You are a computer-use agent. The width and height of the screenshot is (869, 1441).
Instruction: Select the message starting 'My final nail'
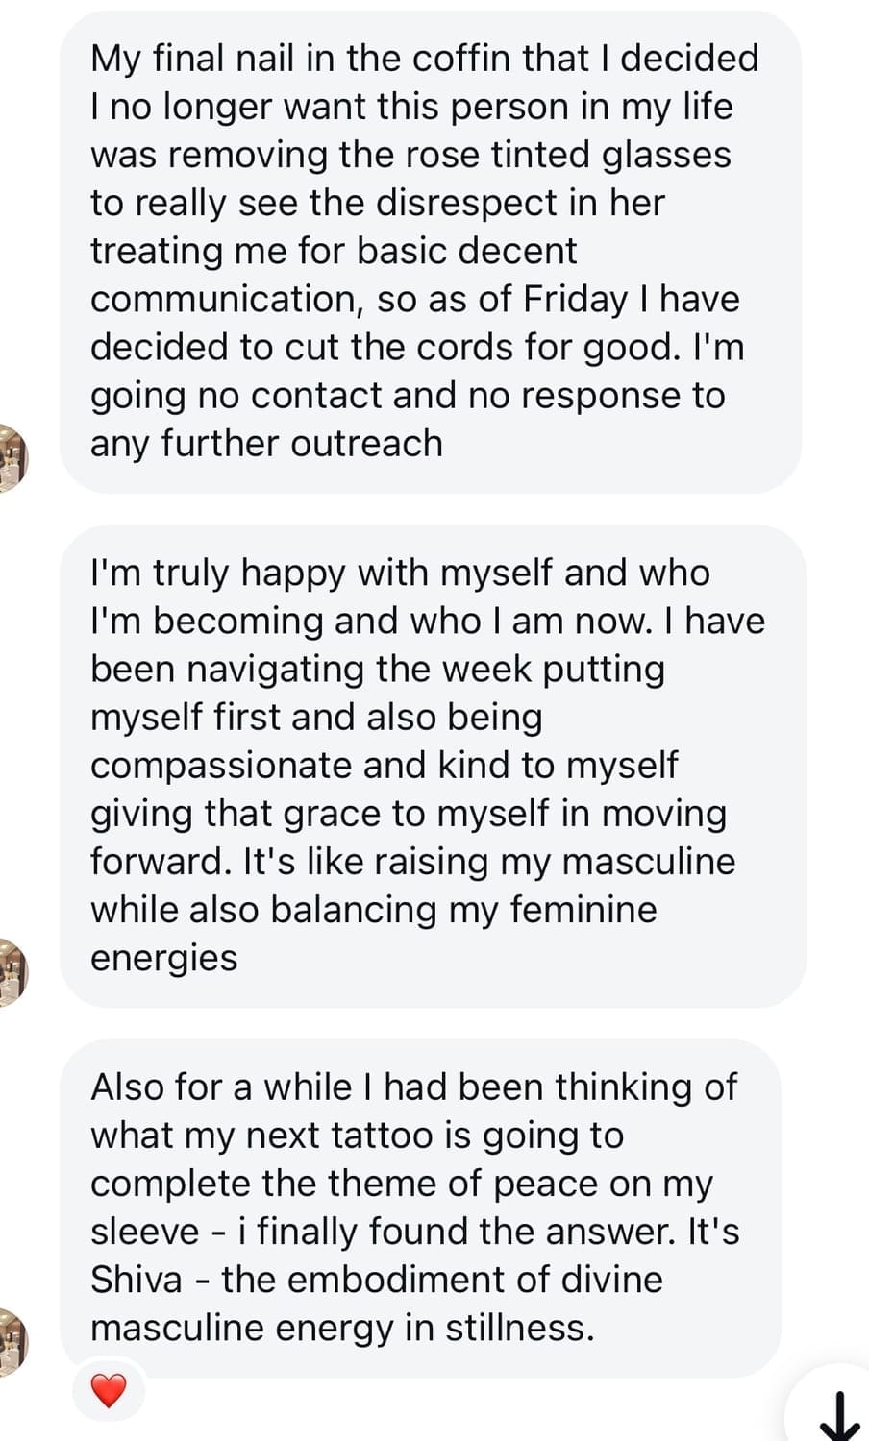(x=430, y=251)
